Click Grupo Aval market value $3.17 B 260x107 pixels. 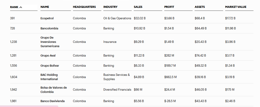pyautogui.click(x=230, y=56)
